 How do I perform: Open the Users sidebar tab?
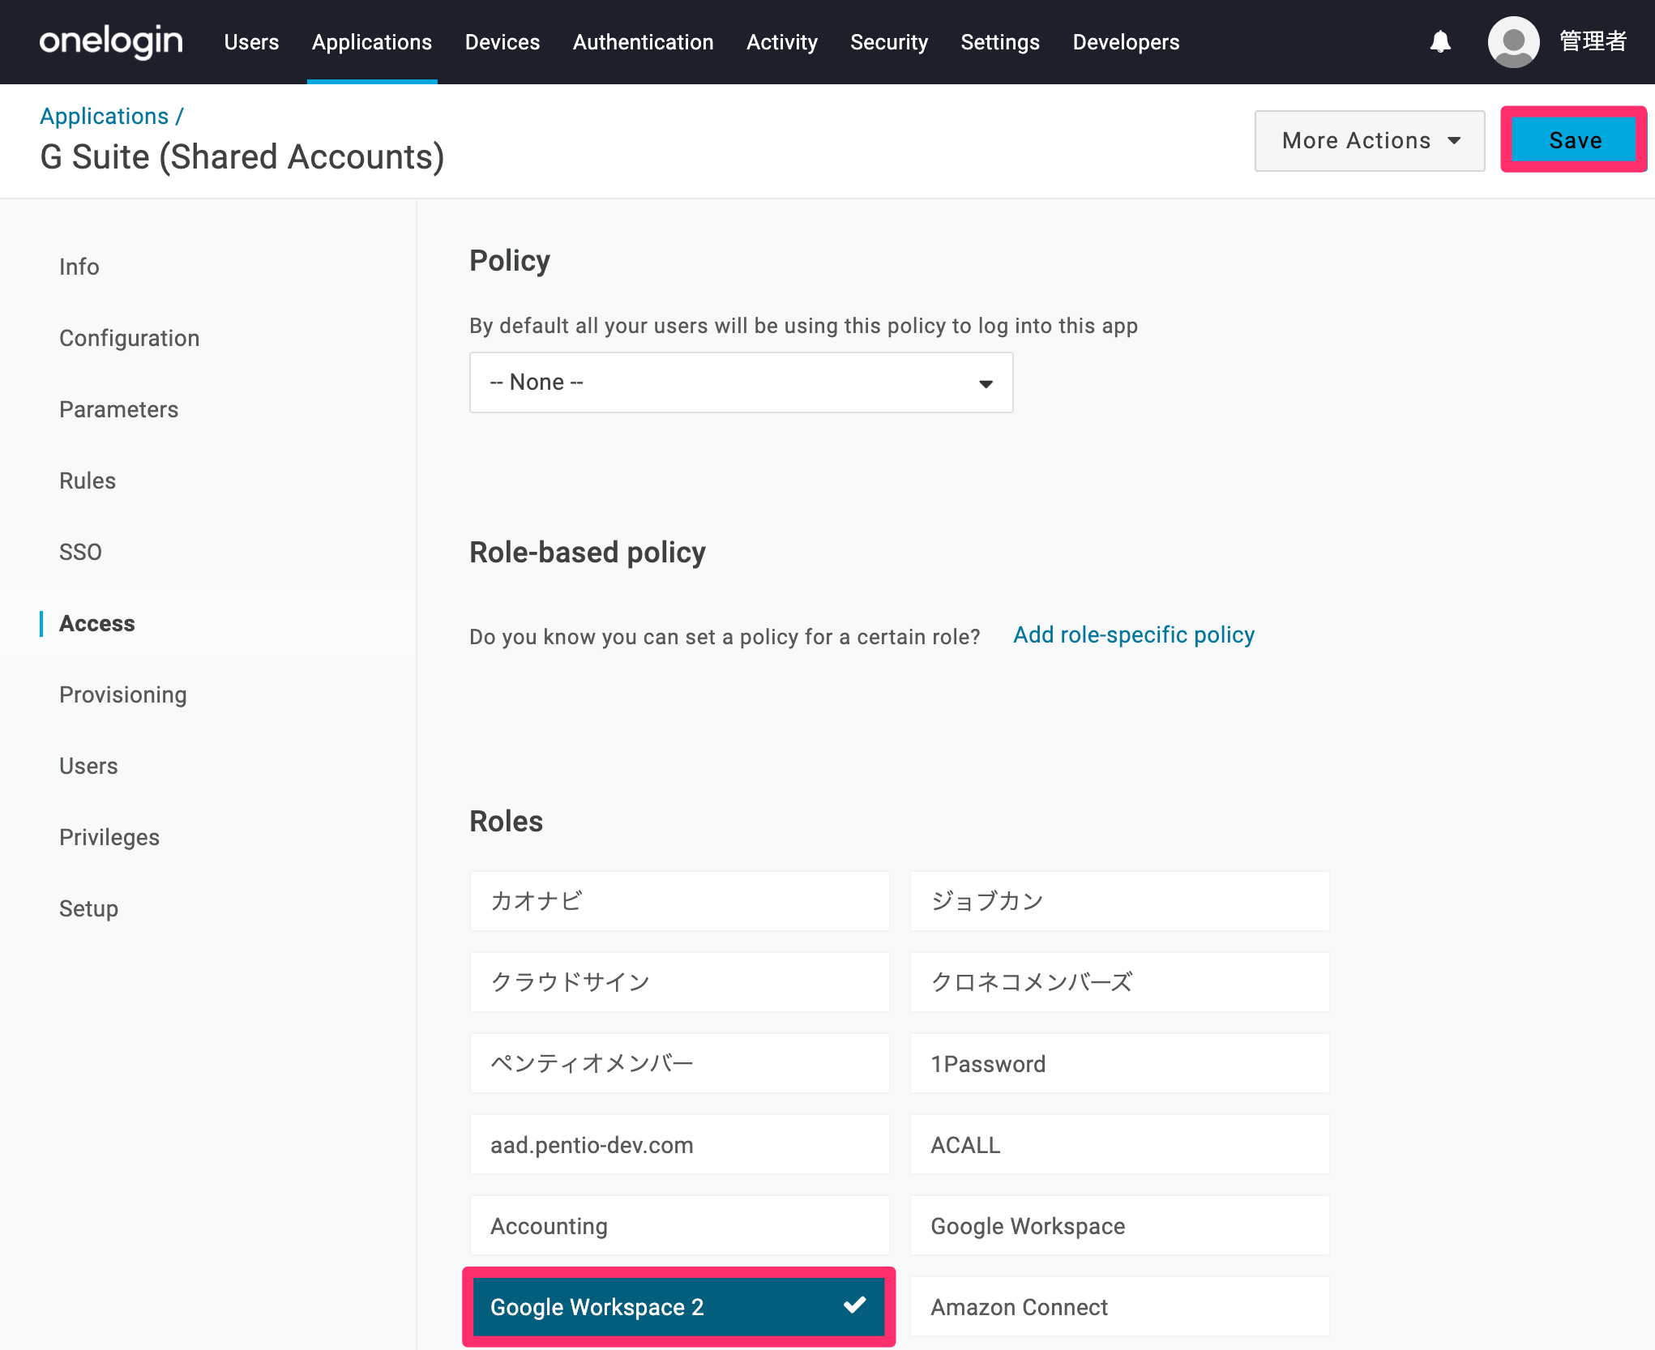click(x=88, y=766)
